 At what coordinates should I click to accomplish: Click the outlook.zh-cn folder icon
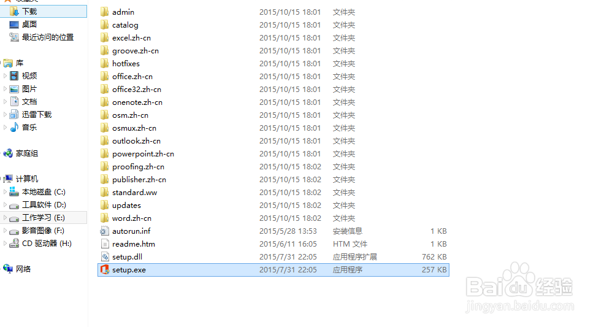tap(104, 141)
